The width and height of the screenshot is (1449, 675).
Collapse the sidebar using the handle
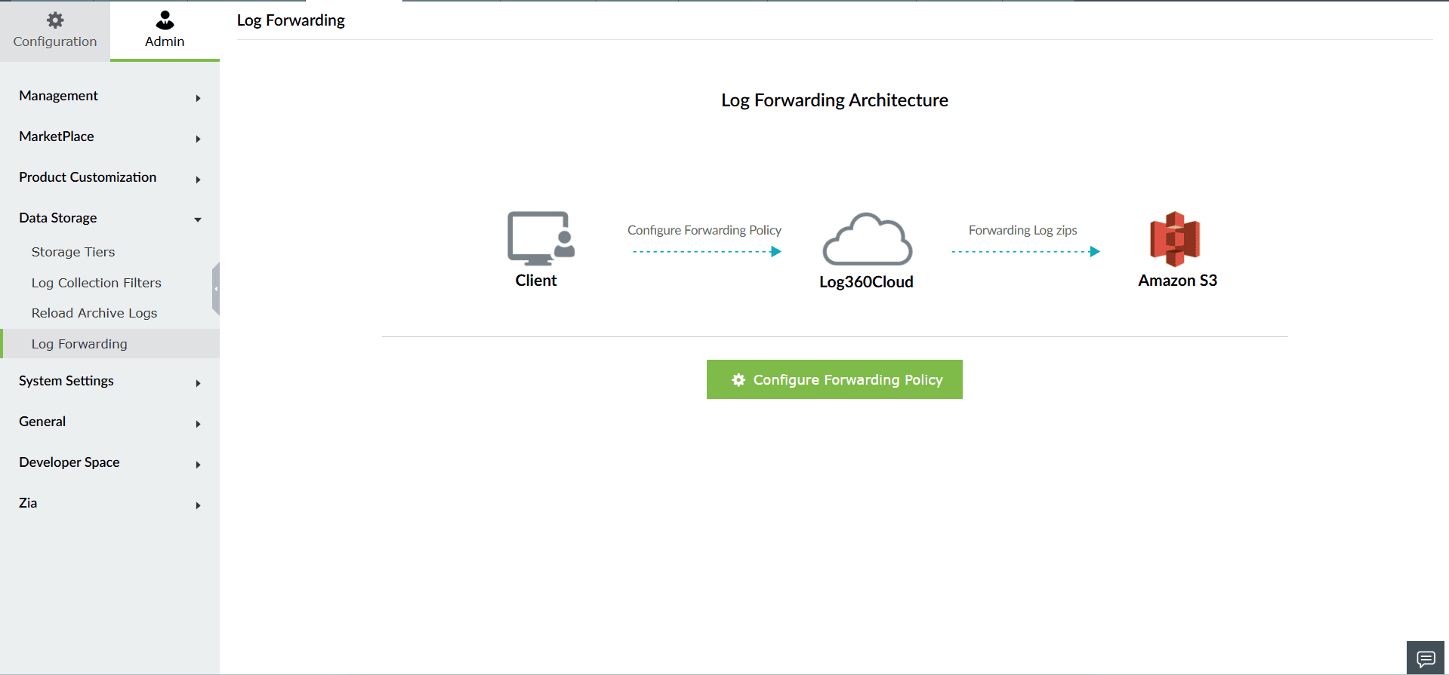coord(216,288)
